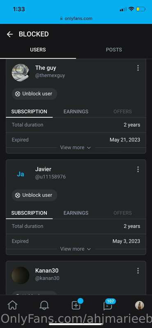Go back using the arrow beside BLOCKED
The height and width of the screenshot is (328, 152).
9,34
